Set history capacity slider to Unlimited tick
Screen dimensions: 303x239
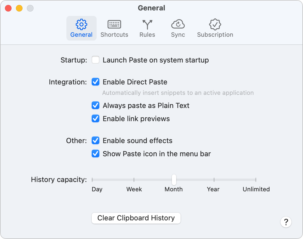(x=256, y=180)
